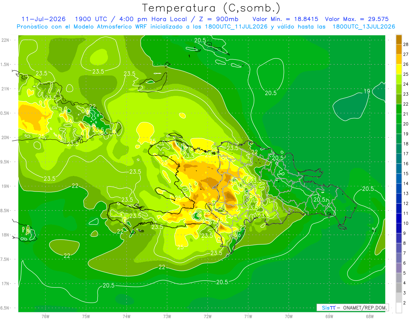Click the colorbar scale label "9"
This screenshot has width=415, height=321.
point(405,233)
